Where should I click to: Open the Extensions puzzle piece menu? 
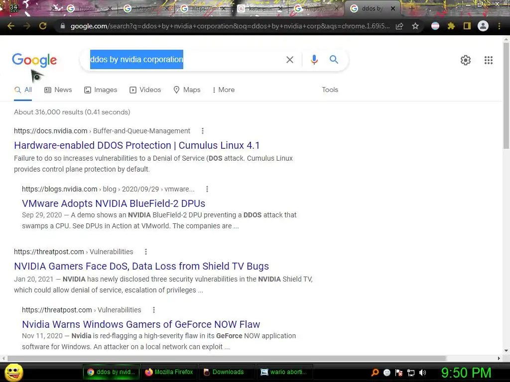451,26
